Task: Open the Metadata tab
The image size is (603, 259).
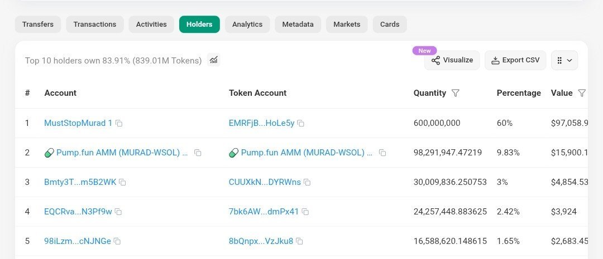Action: pos(298,24)
